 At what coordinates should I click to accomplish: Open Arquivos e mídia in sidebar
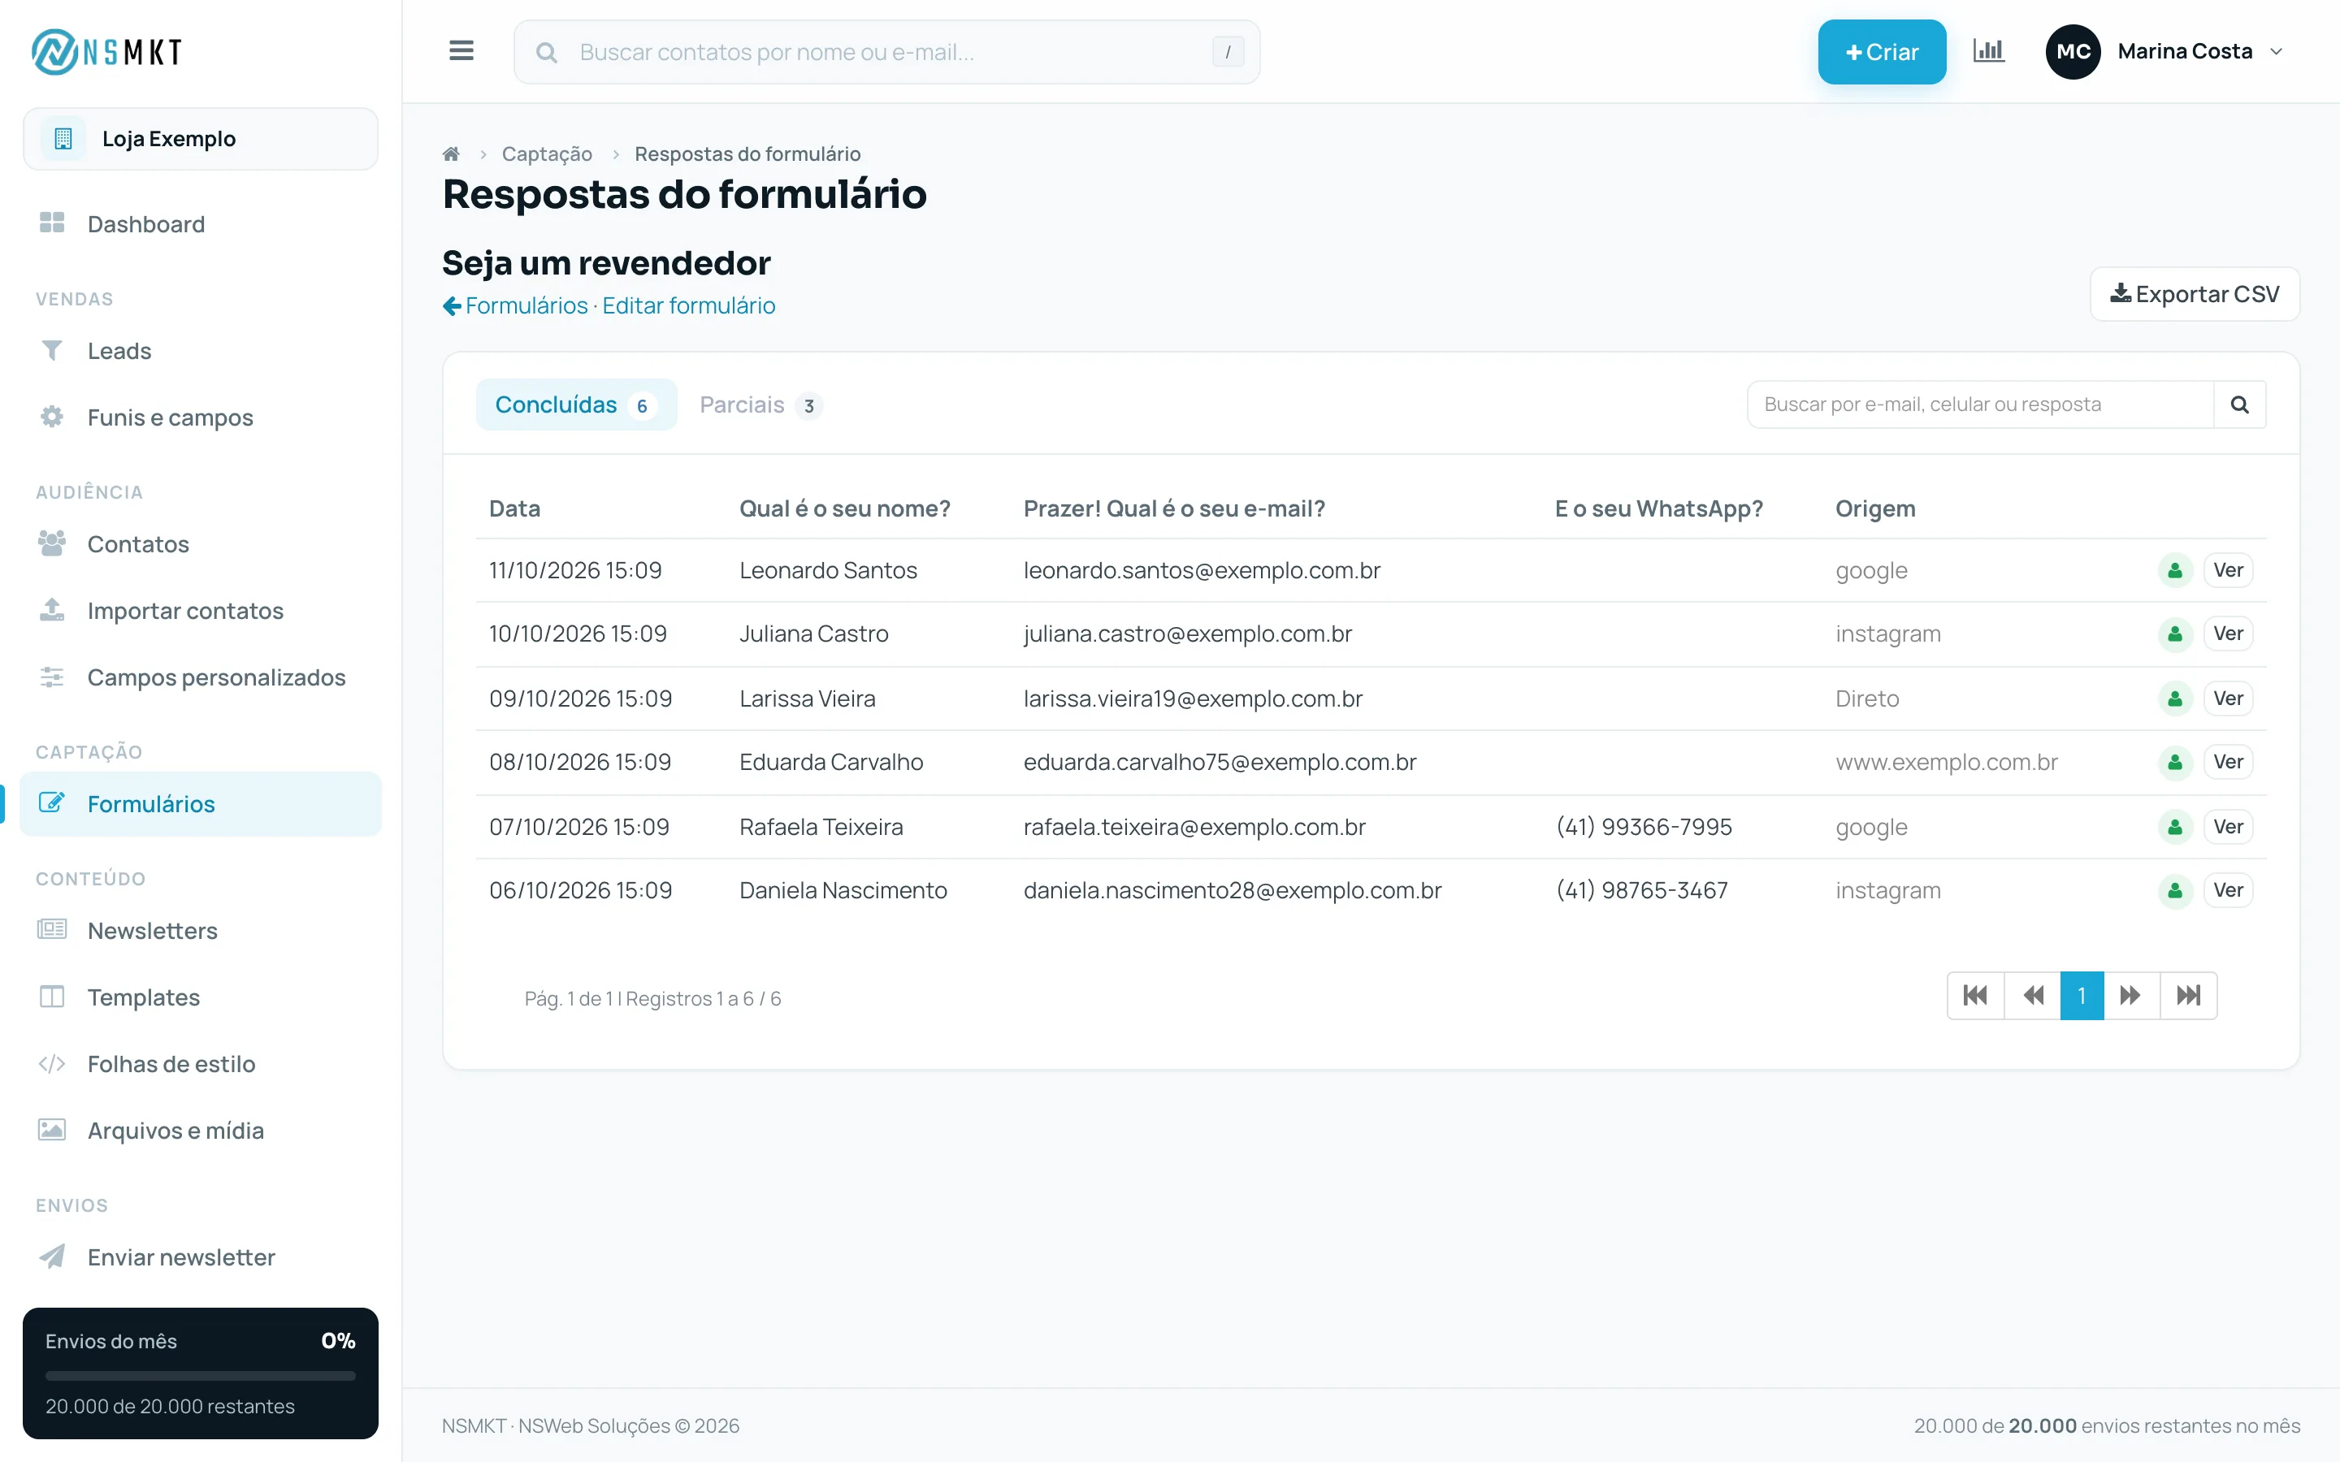pyautogui.click(x=200, y=1131)
